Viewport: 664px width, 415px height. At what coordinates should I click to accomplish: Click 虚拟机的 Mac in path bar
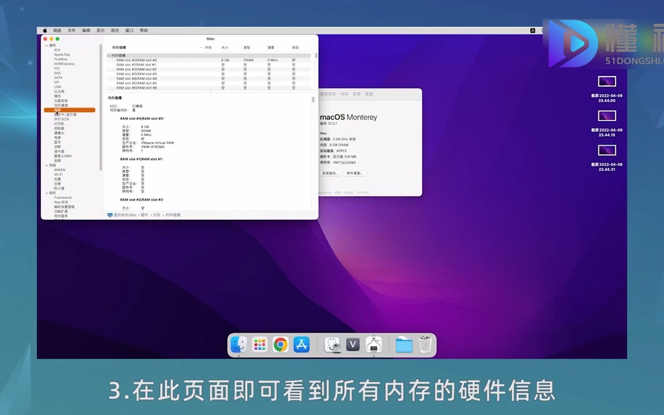tap(125, 215)
